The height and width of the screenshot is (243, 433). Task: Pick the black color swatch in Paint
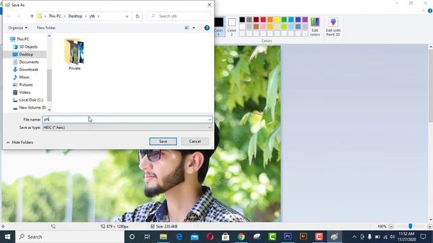(x=242, y=20)
